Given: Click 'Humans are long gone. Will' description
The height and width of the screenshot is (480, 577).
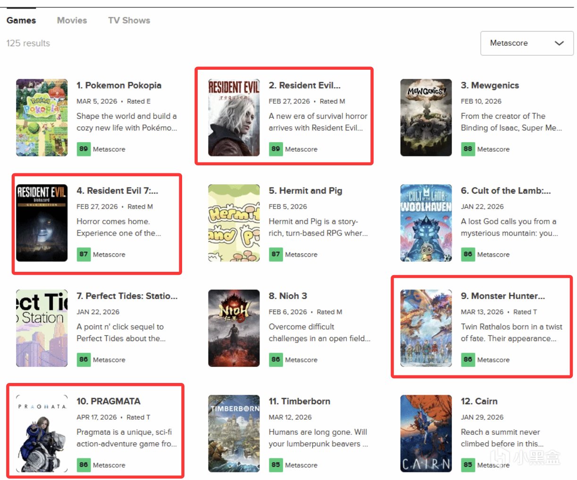Looking at the screenshot, I should 318,432.
